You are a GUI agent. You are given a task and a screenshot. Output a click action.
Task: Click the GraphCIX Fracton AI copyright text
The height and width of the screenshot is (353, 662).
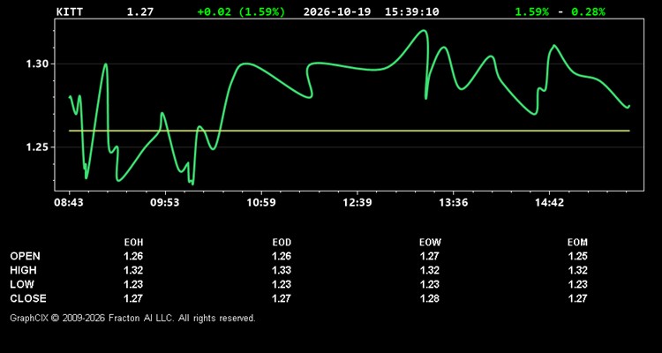click(132, 318)
